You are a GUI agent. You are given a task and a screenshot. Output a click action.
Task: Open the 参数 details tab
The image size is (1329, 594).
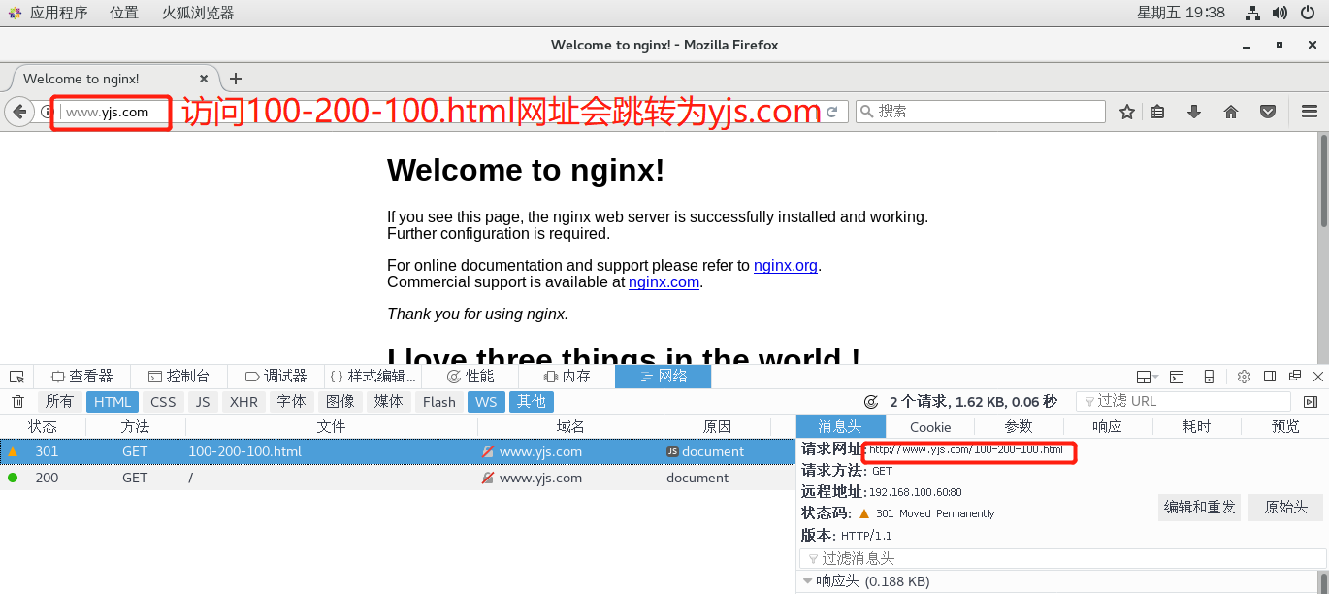[x=1019, y=427]
